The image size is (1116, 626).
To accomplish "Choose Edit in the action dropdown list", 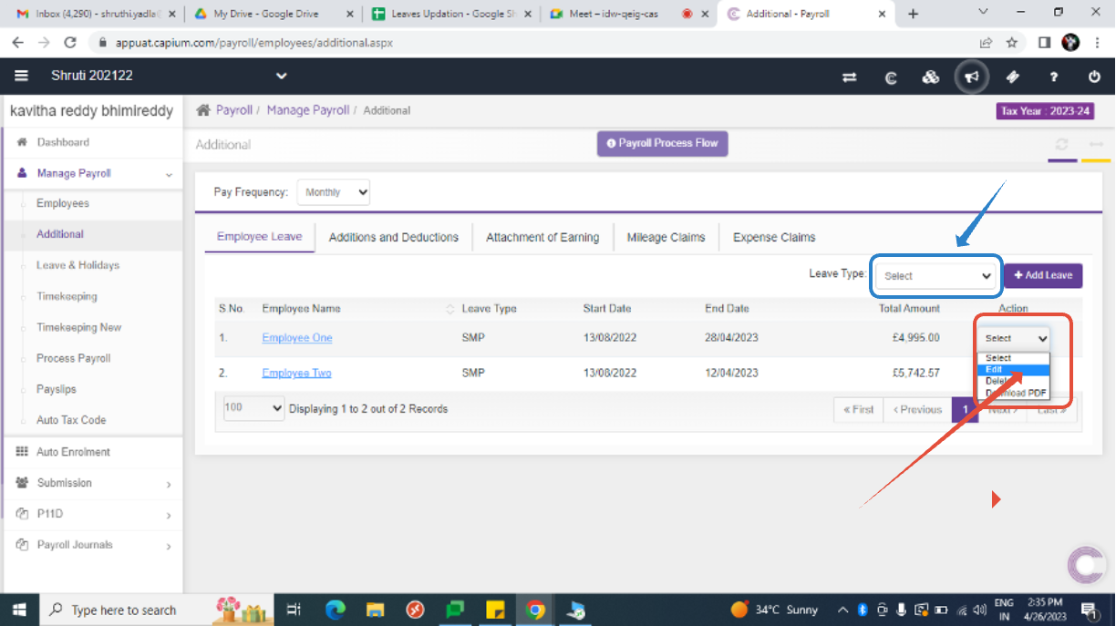I will tap(1014, 370).
